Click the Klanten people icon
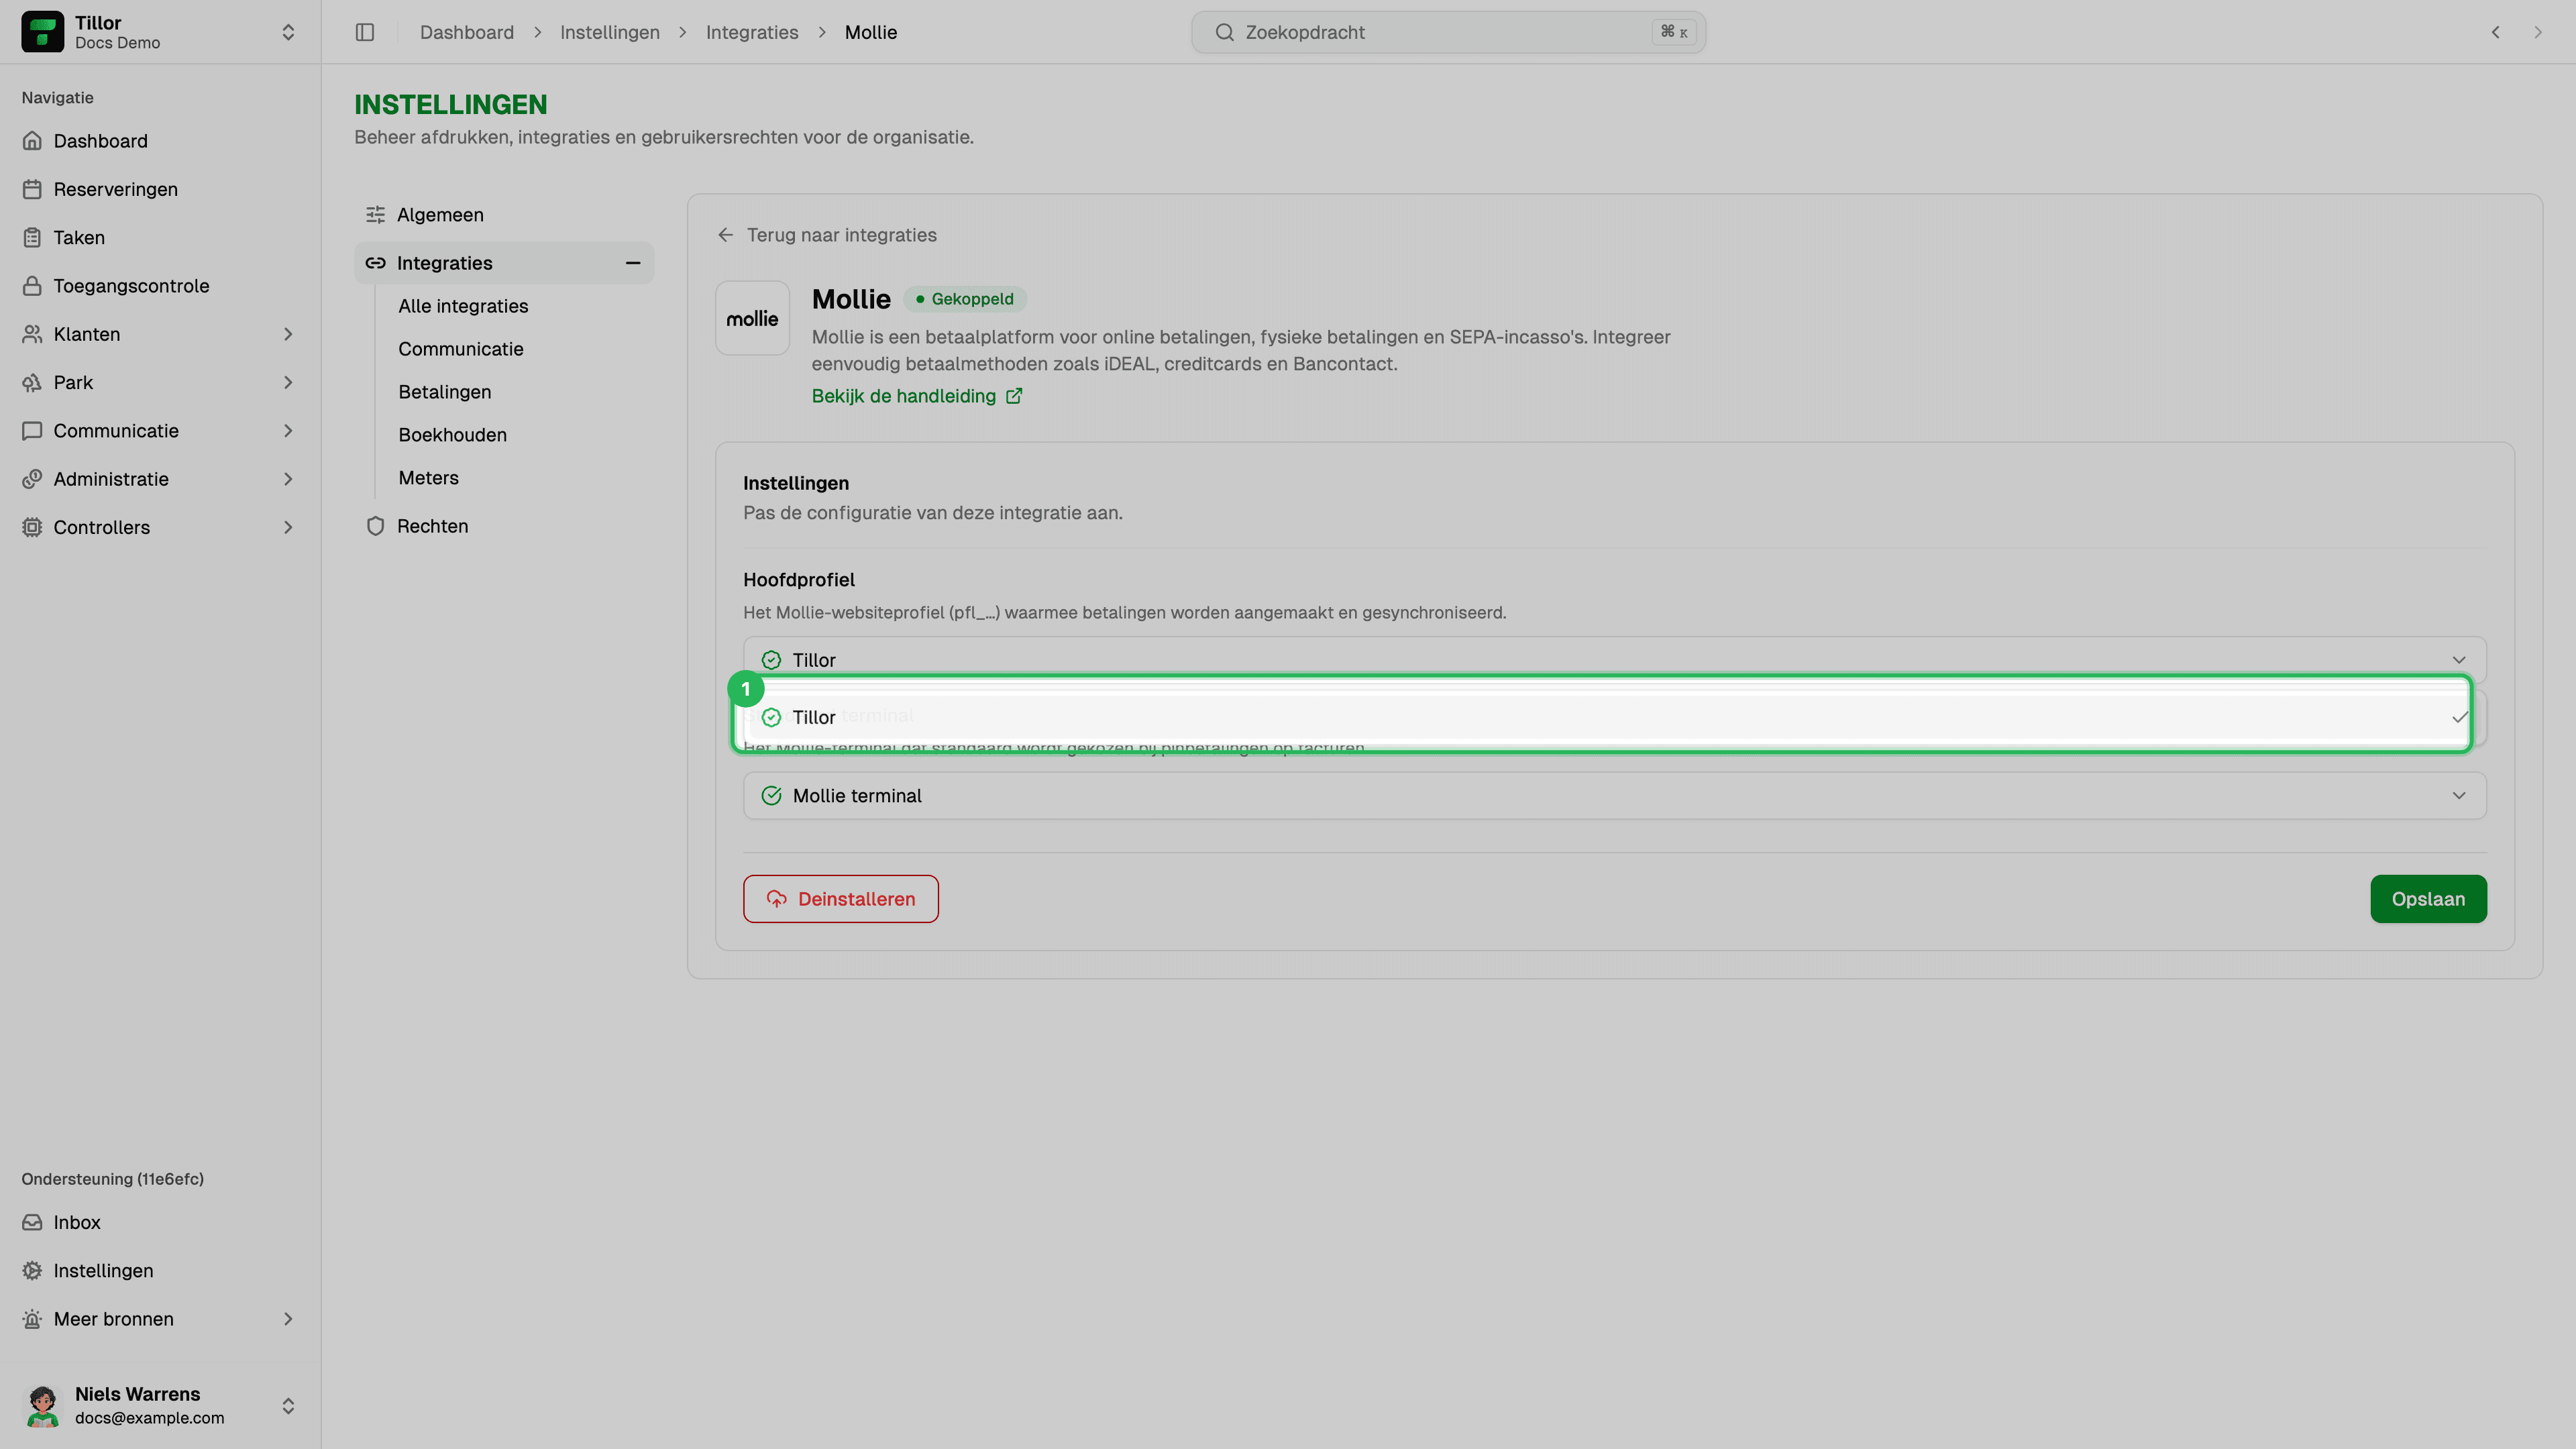Image resolution: width=2576 pixels, height=1449 pixels. click(x=32, y=334)
